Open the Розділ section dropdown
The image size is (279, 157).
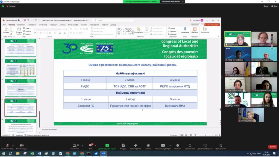tap(27, 34)
